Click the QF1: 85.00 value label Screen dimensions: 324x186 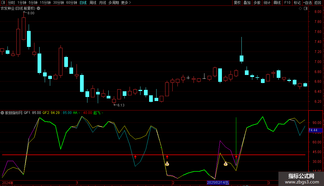pyautogui.click(x=32, y=113)
